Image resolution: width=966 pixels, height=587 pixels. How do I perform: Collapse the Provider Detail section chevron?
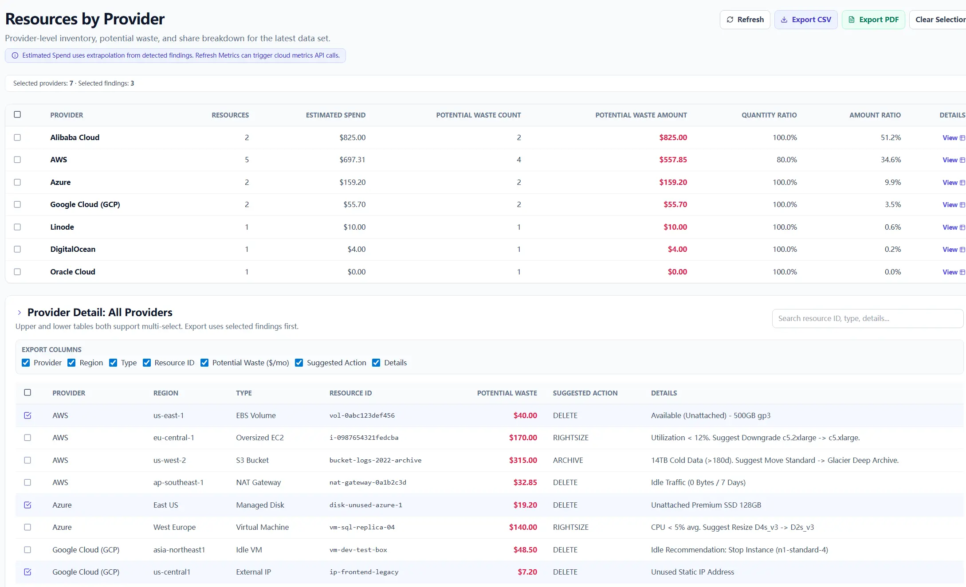click(x=20, y=313)
